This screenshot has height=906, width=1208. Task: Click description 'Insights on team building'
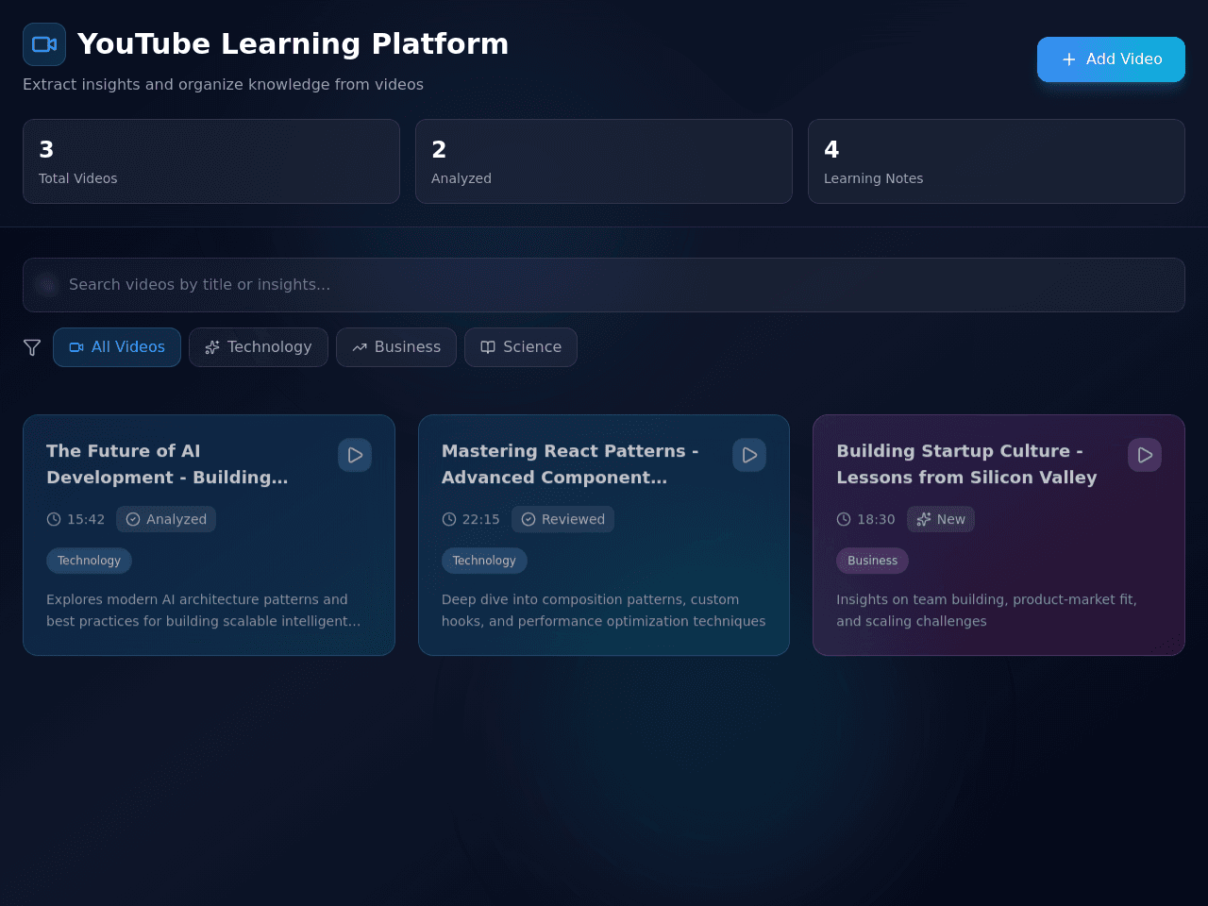tap(986, 611)
